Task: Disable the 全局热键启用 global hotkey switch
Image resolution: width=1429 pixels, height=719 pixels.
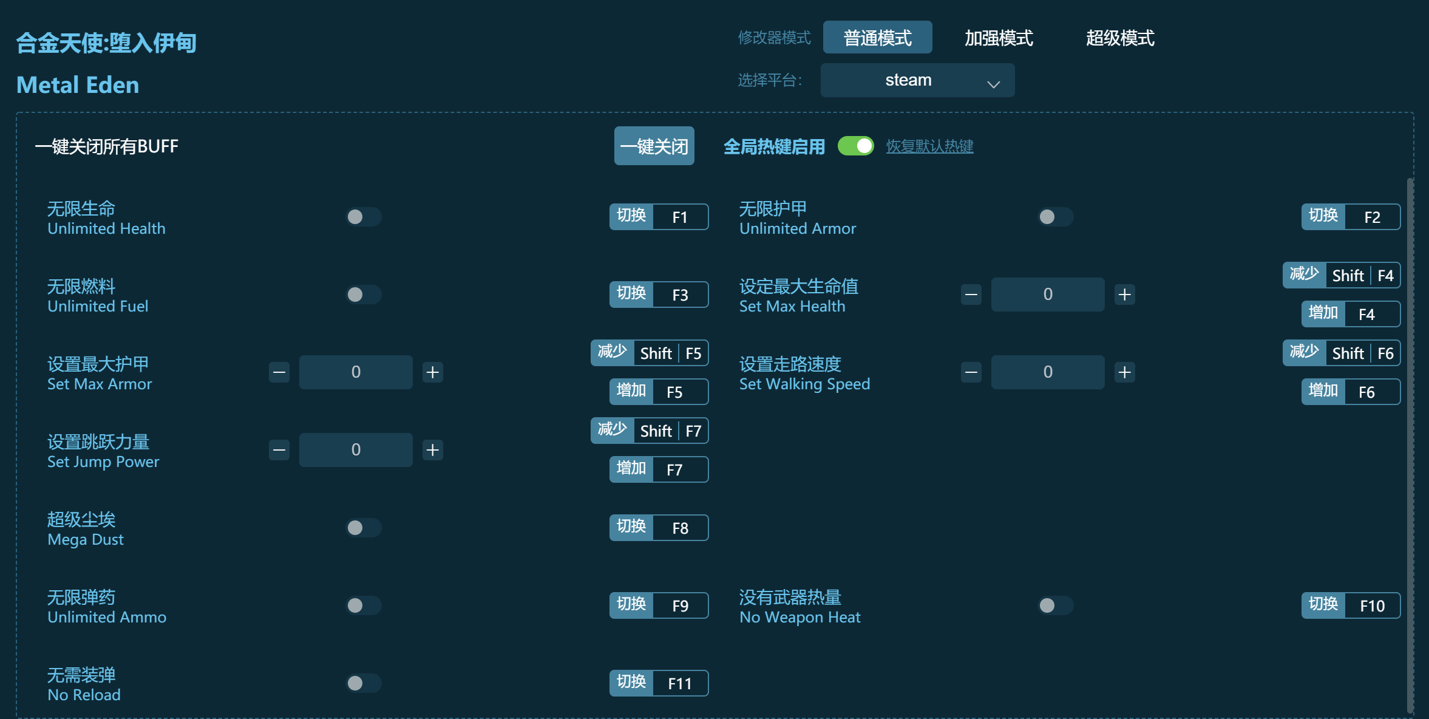Action: 856,146
